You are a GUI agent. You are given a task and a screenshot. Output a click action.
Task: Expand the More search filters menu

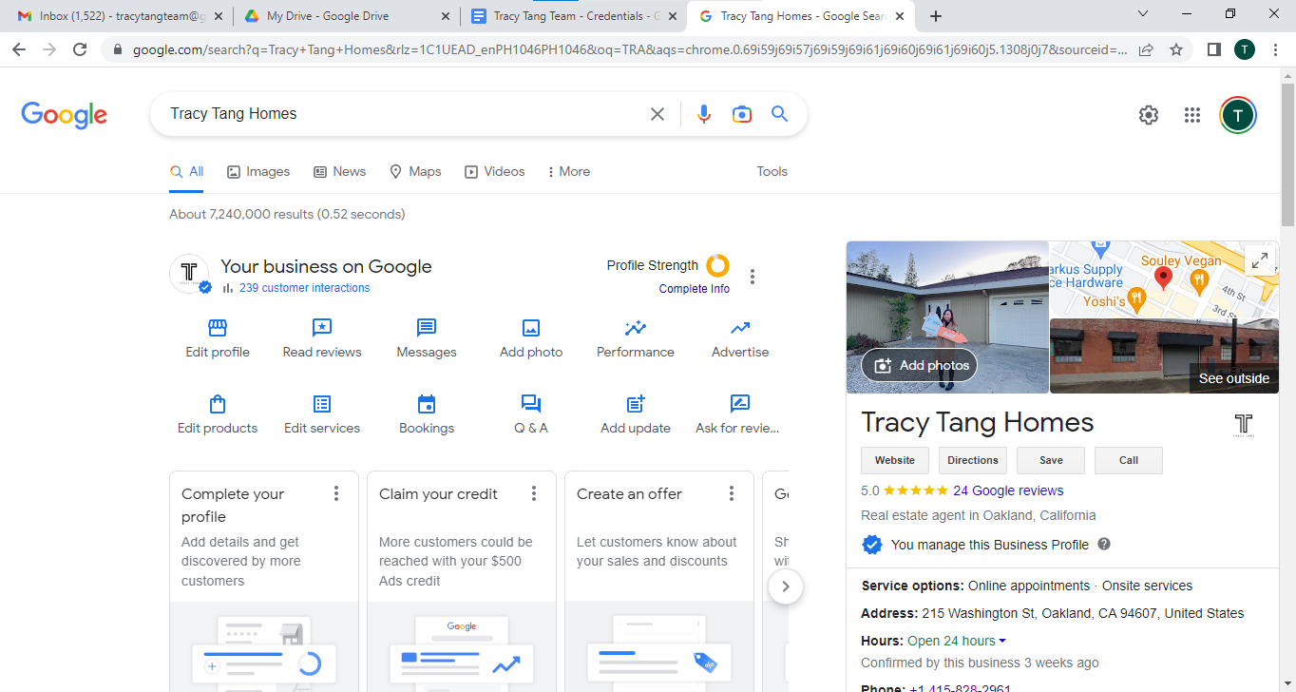[569, 172]
